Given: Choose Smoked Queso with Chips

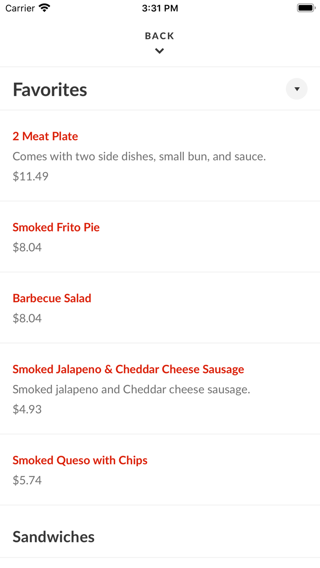Looking at the screenshot, I should point(80,460).
